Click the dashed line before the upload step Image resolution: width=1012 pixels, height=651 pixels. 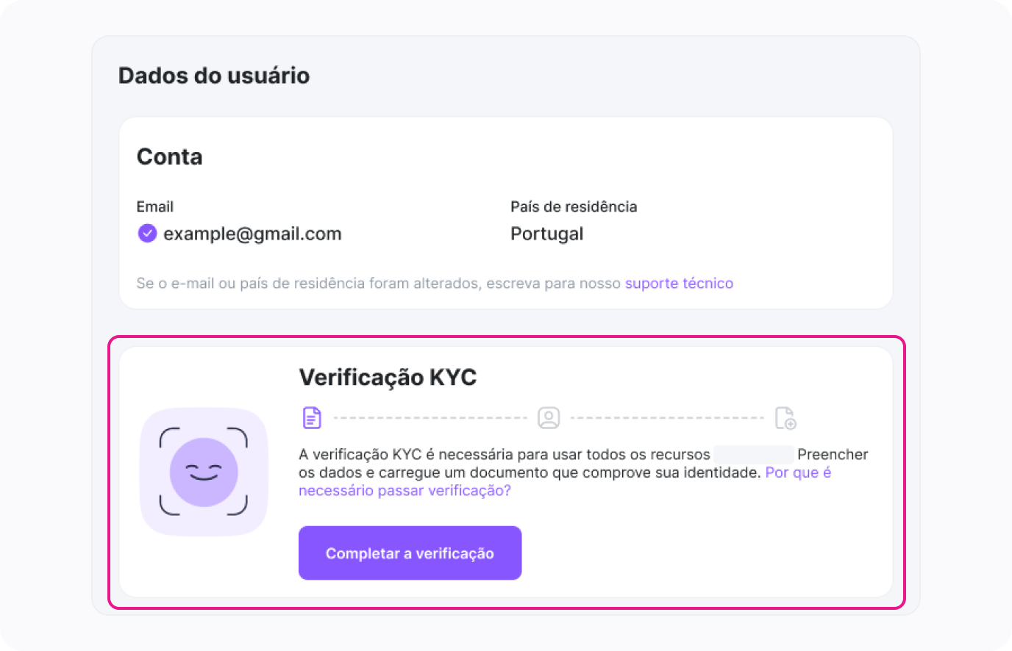(667, 418)
